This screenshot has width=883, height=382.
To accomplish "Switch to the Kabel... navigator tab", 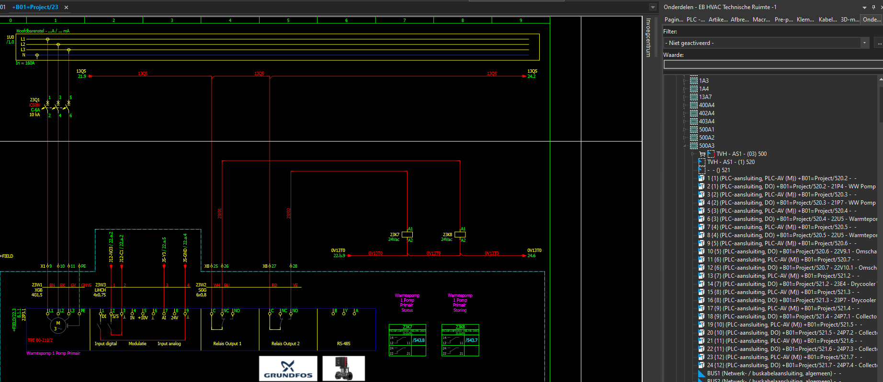I will [828, 20].
